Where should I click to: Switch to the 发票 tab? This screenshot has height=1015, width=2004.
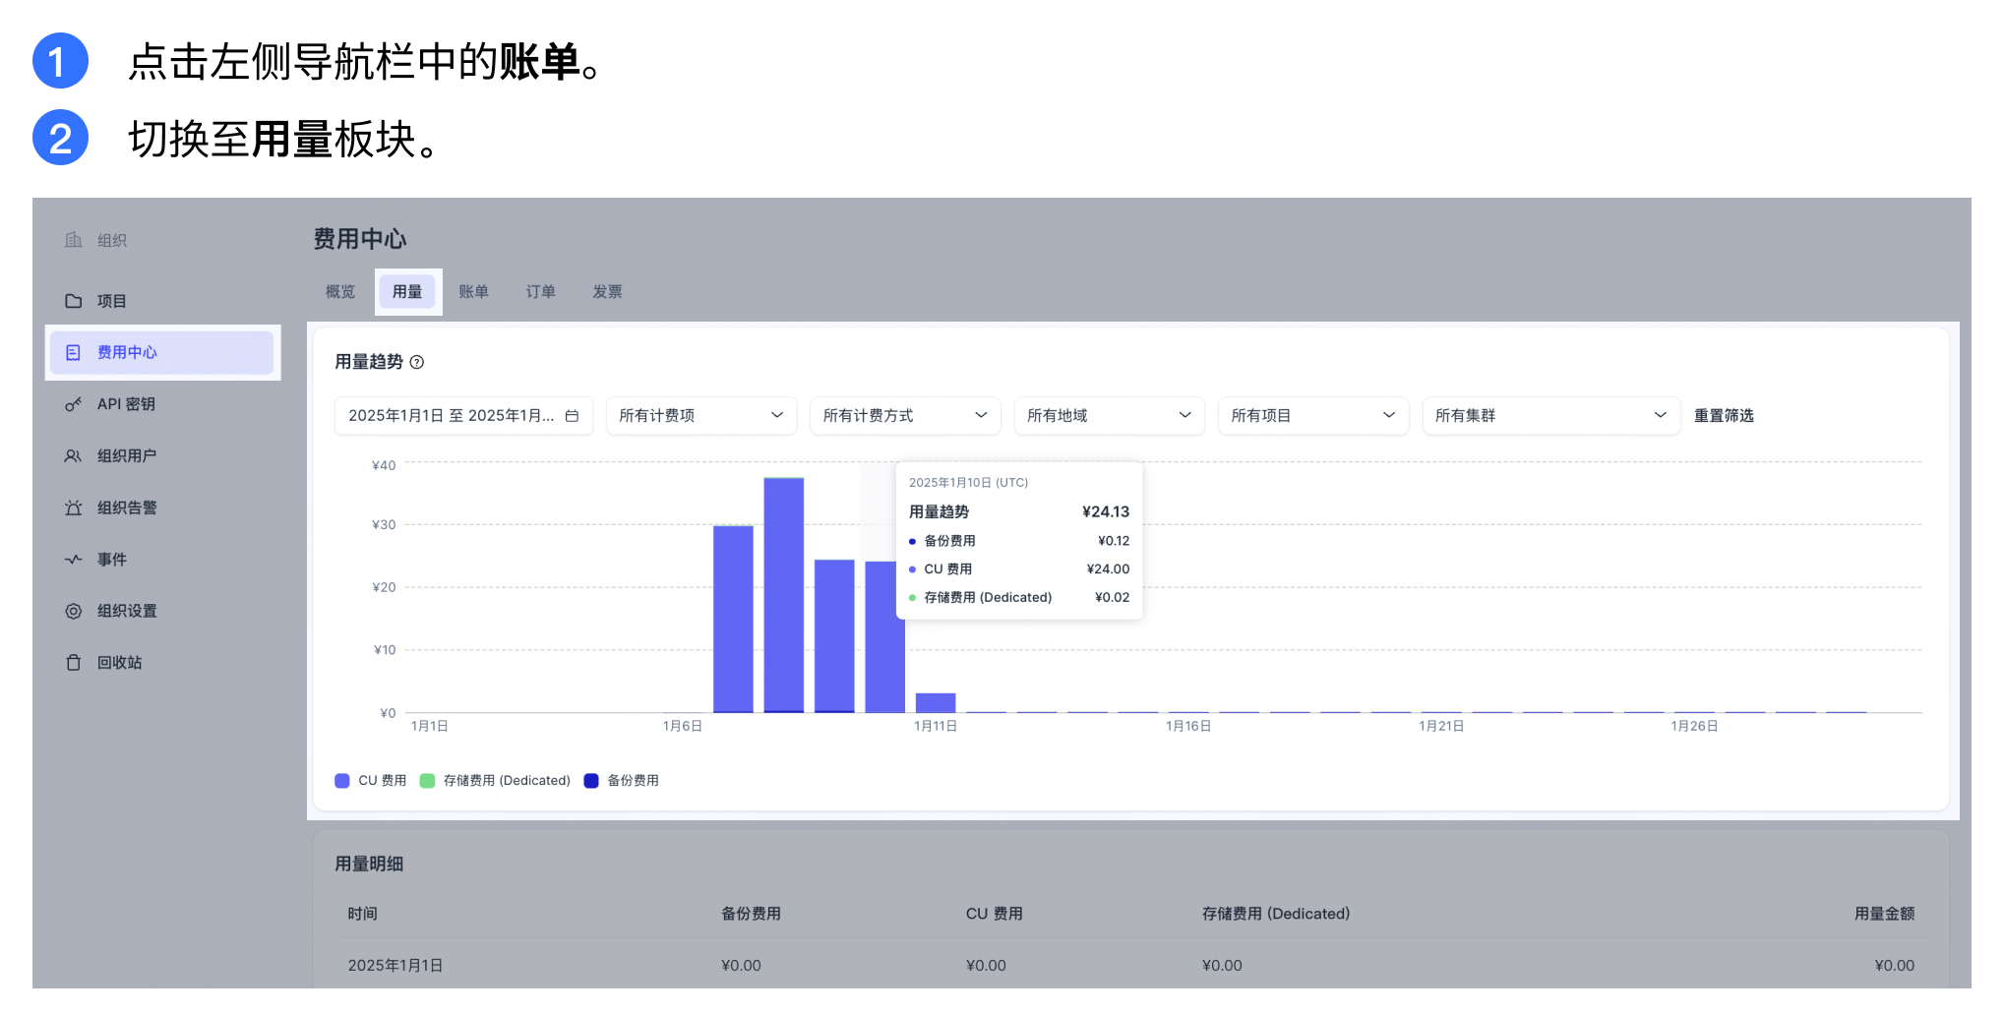coord(607,291)
